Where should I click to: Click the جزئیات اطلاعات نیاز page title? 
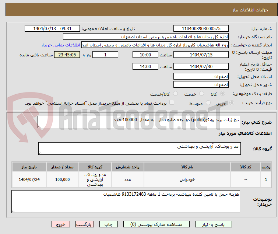point(250,10)
